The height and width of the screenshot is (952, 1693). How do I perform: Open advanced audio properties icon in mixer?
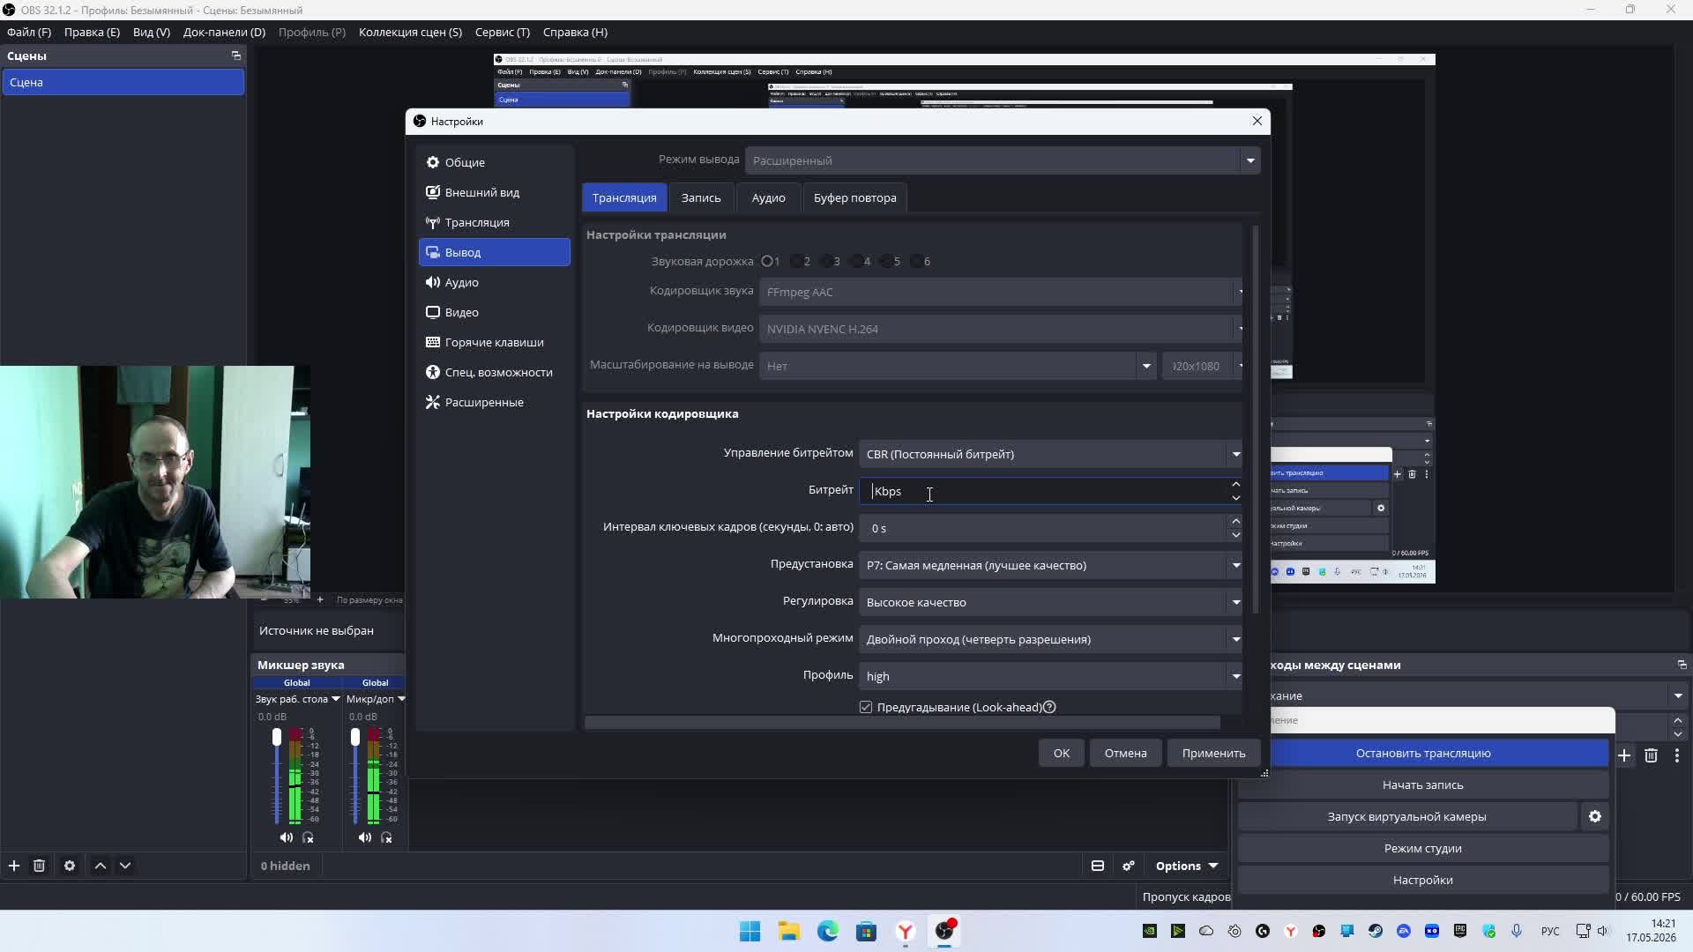(x=1129, y=866)
